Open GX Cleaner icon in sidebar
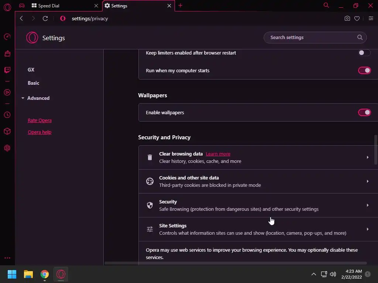This screenshot has height=283, width=378. [x=7, y=53]
